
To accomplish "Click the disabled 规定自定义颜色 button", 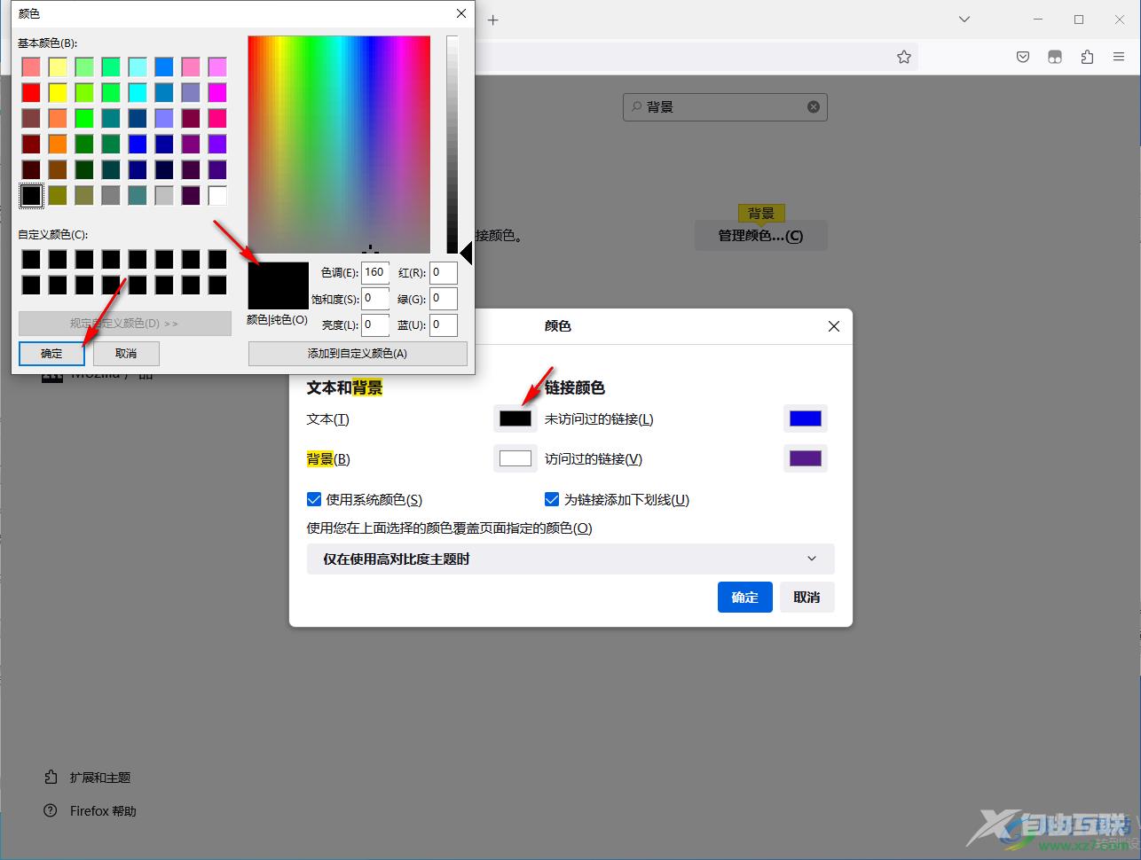I will click(x=125, y=324).
